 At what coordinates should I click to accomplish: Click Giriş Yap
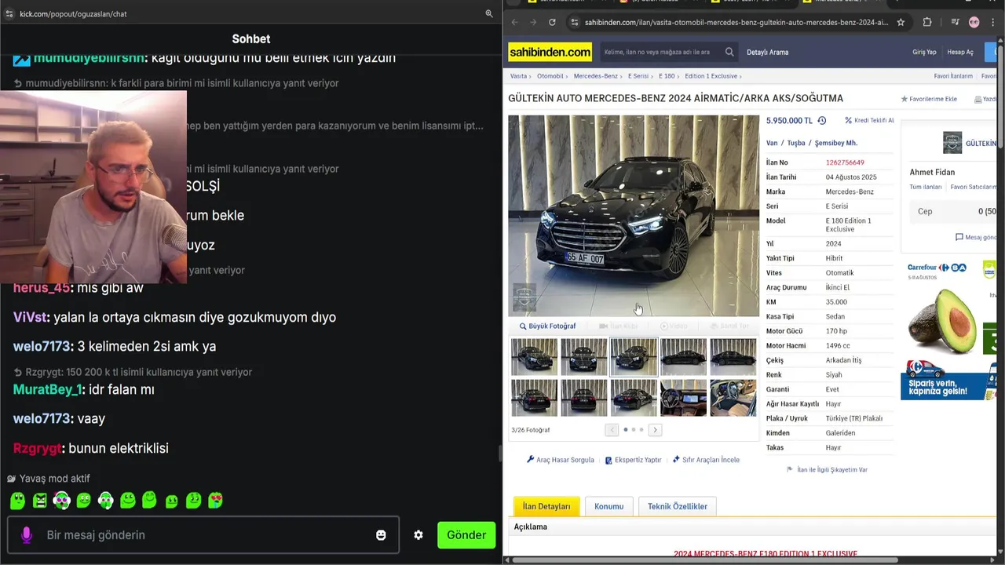924,52
